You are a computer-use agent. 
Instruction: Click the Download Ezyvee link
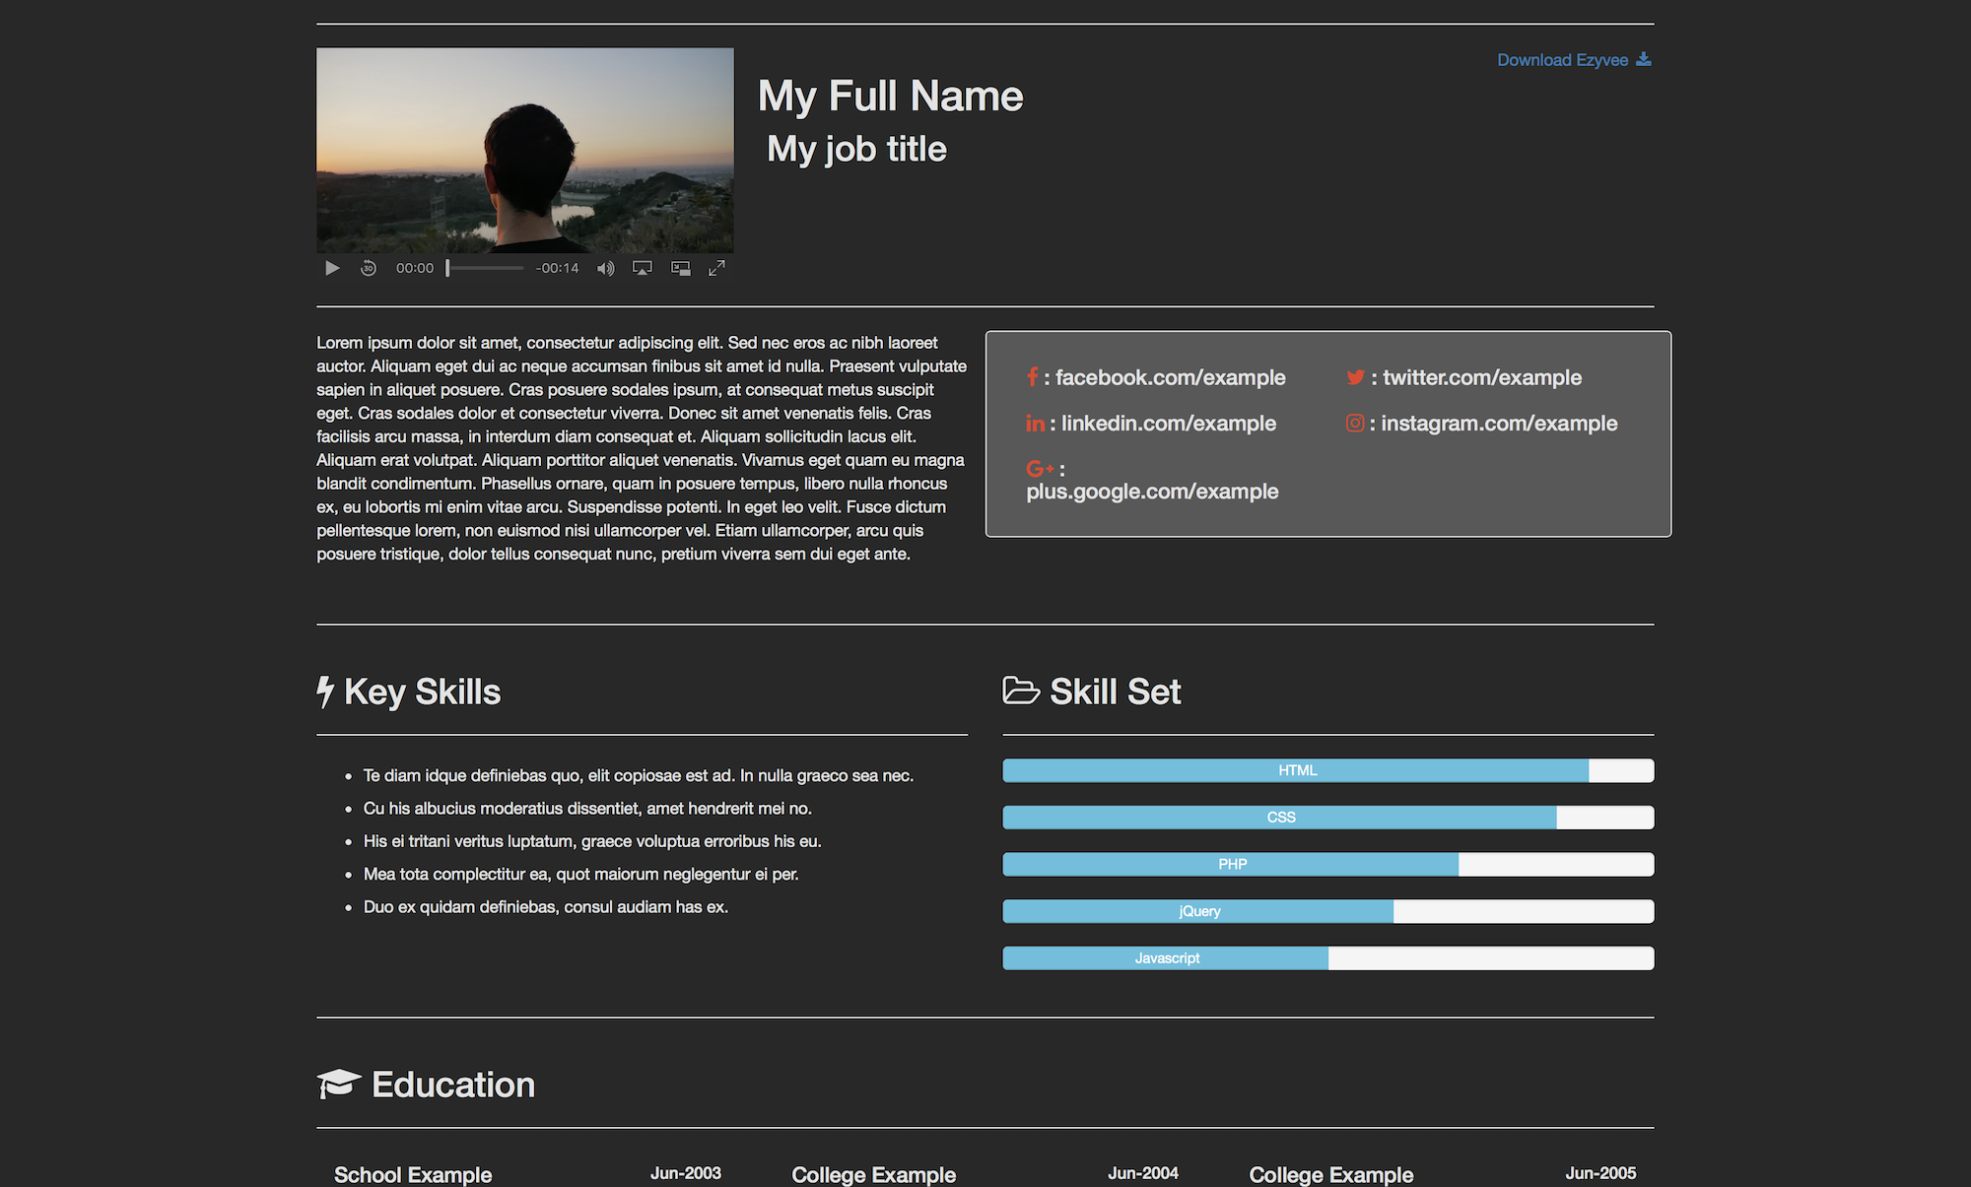click(x=1562, y=60)
